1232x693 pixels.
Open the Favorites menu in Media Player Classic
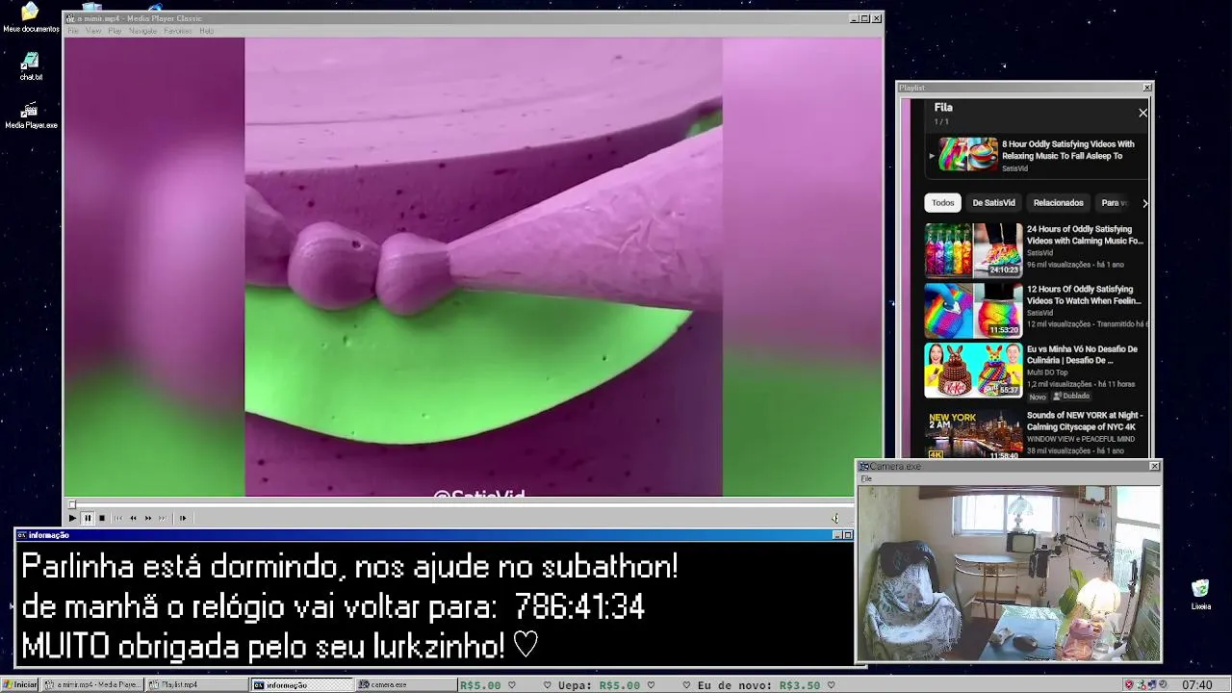tap(177, 31)
